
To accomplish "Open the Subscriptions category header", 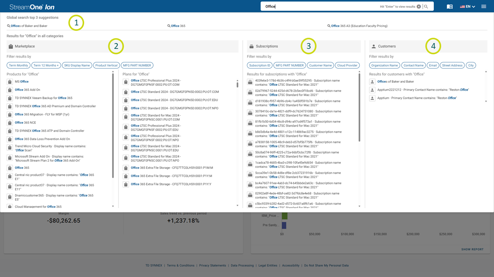I will pos(304,46).
